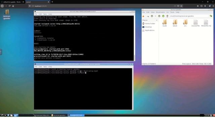Click the browser Back arrow

pyautogui.click(x=2, y=6)
